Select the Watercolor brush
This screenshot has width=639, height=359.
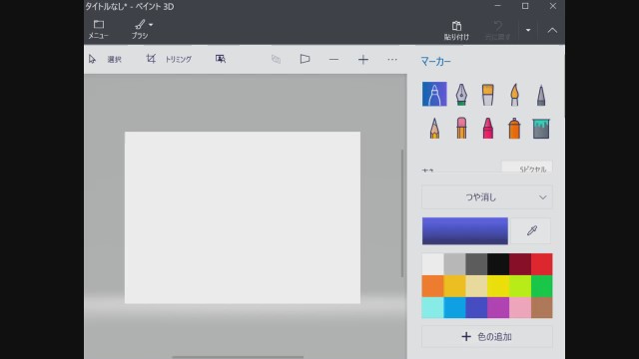click(514, 94)
